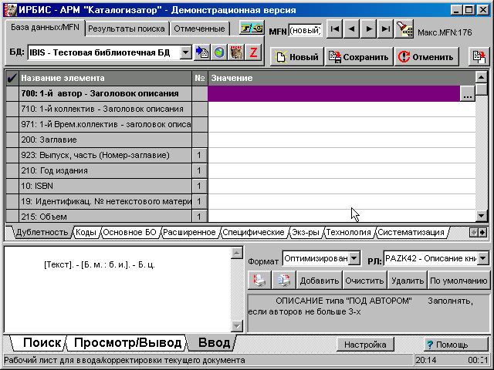Open the БД database dropdown
This screenshot has height=370, width=494.
click(185, 52)
